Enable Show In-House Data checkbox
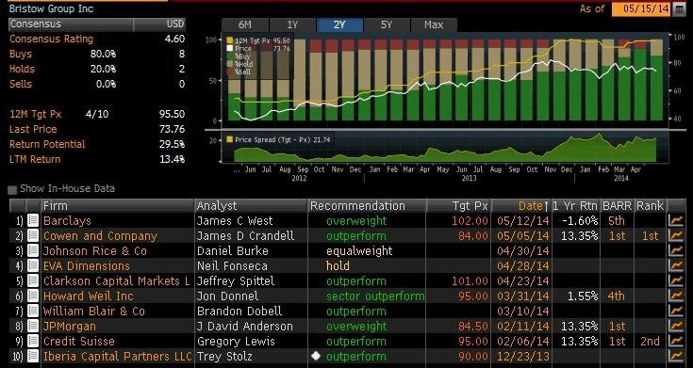Screen dimensions: 693x368 tap(12, 190)
